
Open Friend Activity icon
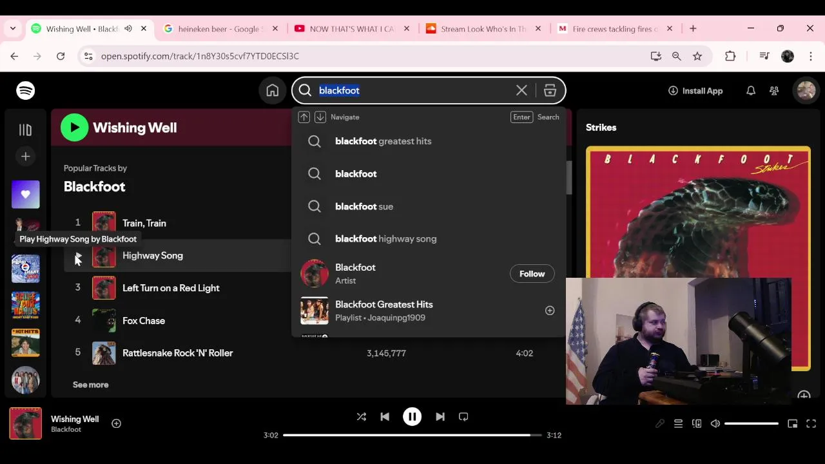pos(774,91)
